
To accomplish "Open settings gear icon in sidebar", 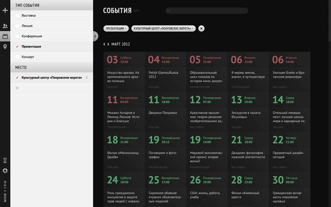I will 5,171.
